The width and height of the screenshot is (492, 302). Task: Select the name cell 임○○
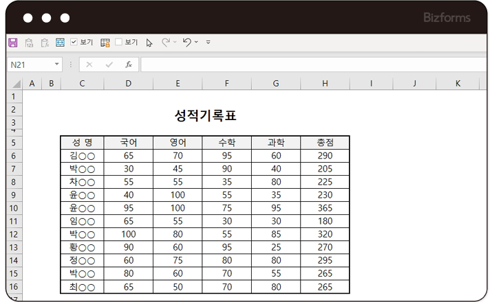(82, 221)
